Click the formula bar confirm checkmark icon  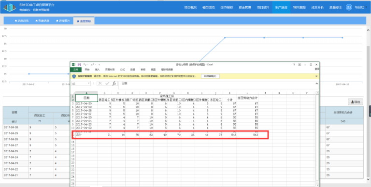pos(107,83)
